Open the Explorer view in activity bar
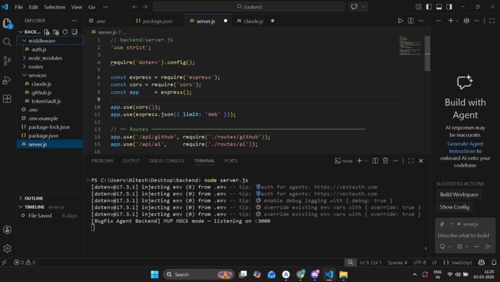Screen dimensions: 500x282 [7, 23]
